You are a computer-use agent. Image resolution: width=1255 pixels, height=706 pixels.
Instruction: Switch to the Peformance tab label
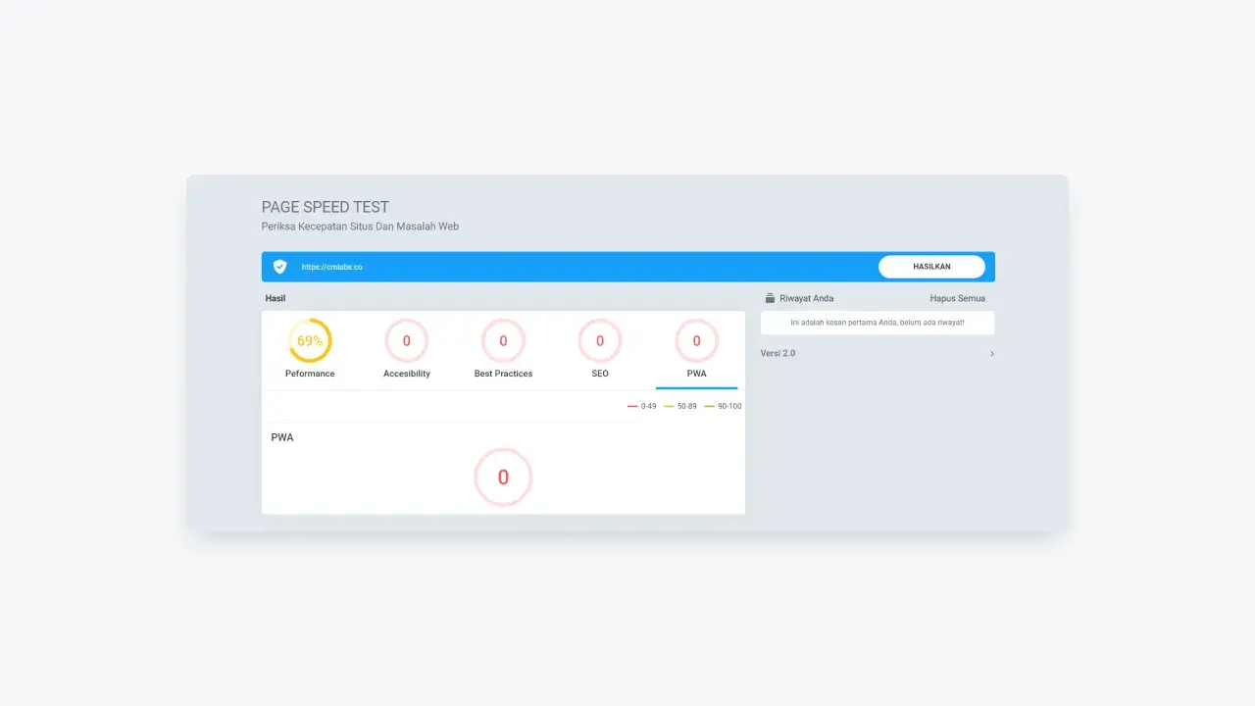(310, 374)
